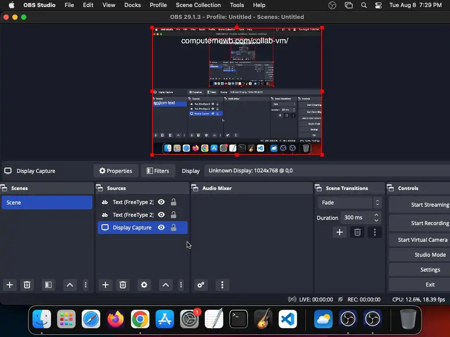The image size is (450, 337).
Task: Open scene filters icon in Scenes panel
Action: 48,285
